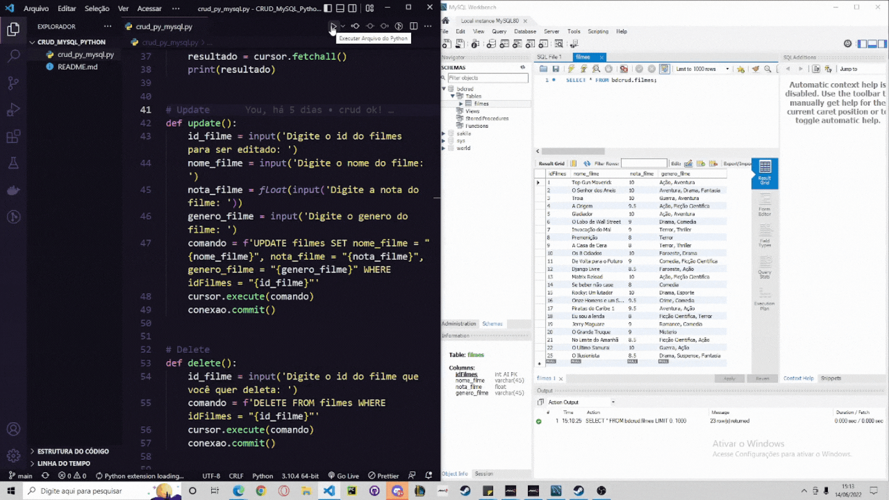
Task: Expand the world schema
Action: [x=444, y=148]
